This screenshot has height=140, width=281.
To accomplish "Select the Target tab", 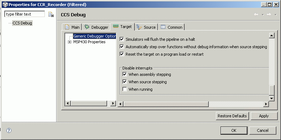I will (x=122, y=27).
